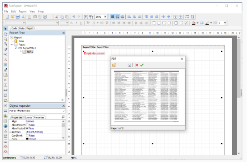Click the New report icon
247x162 pixels.
(x=7, y=17)
